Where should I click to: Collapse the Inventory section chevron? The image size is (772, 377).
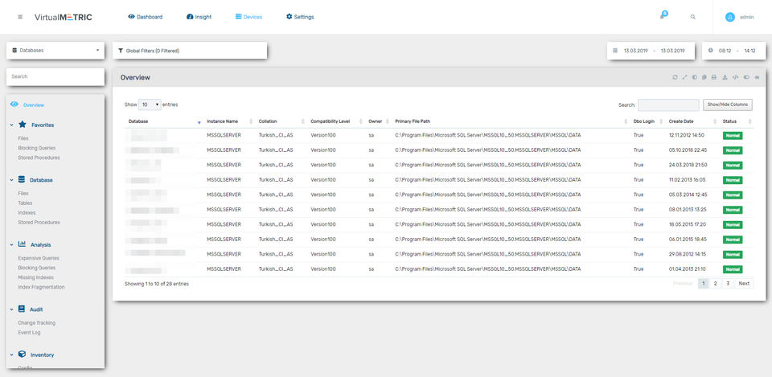coord(11,354)
